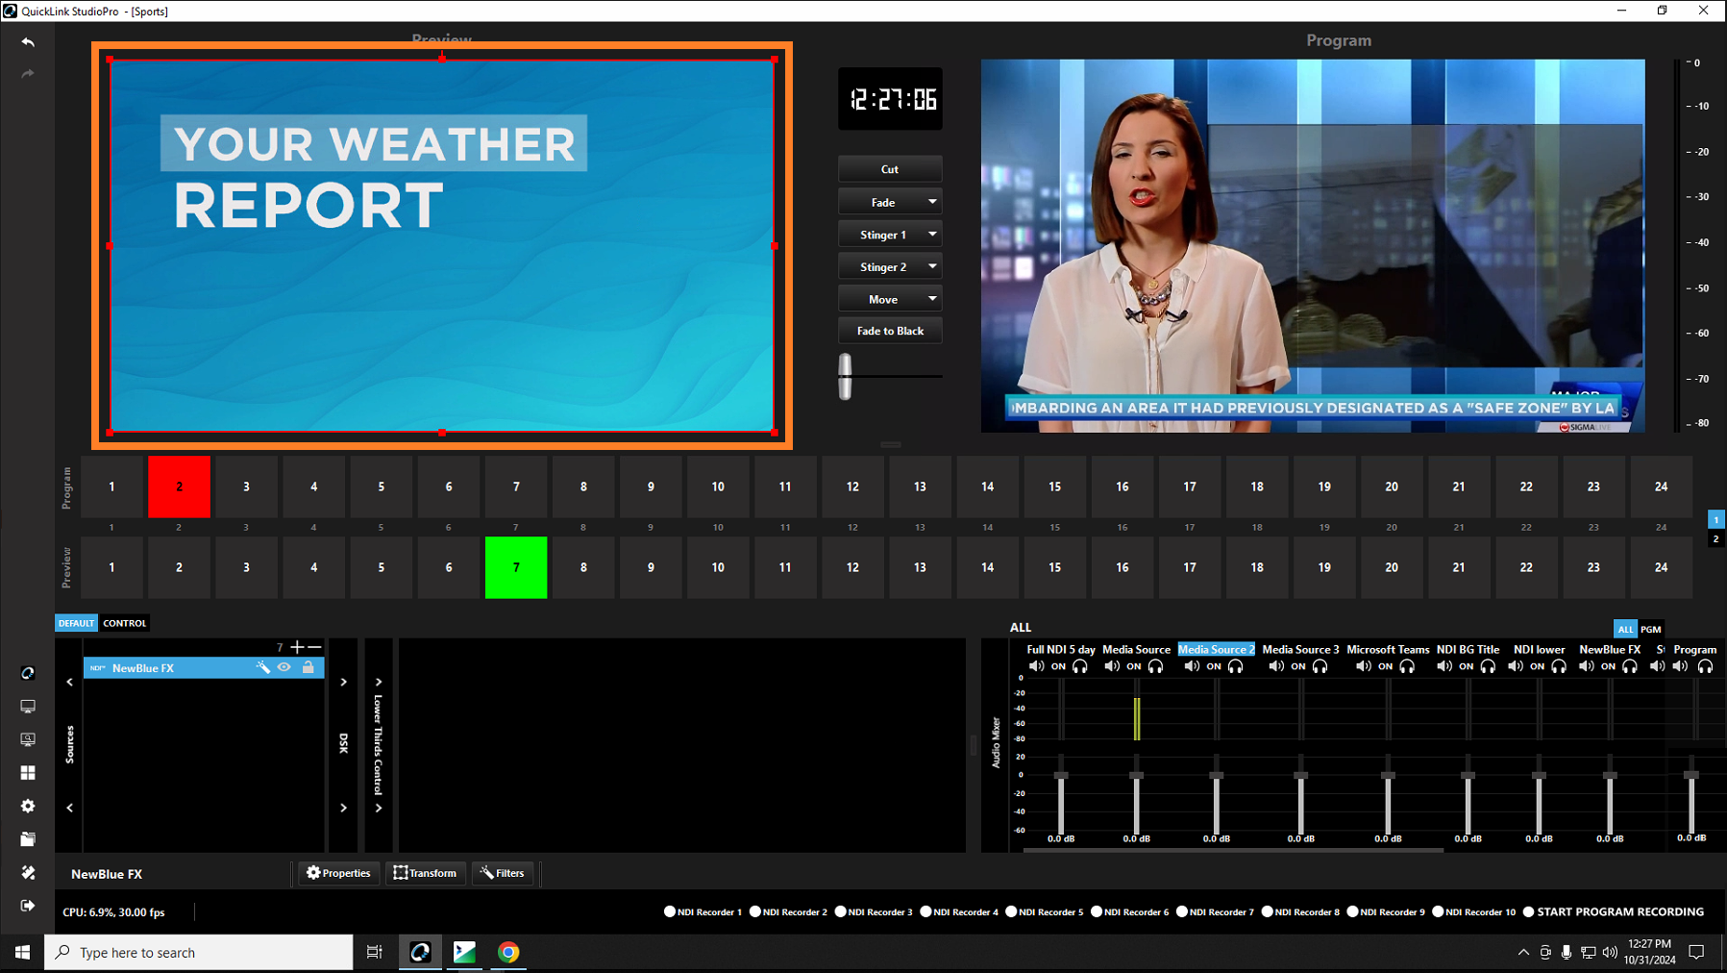Open the Fade transition dropdown arrow
Screen dimensions: 1727x973
pyautogui.click(x=931, y=202)
